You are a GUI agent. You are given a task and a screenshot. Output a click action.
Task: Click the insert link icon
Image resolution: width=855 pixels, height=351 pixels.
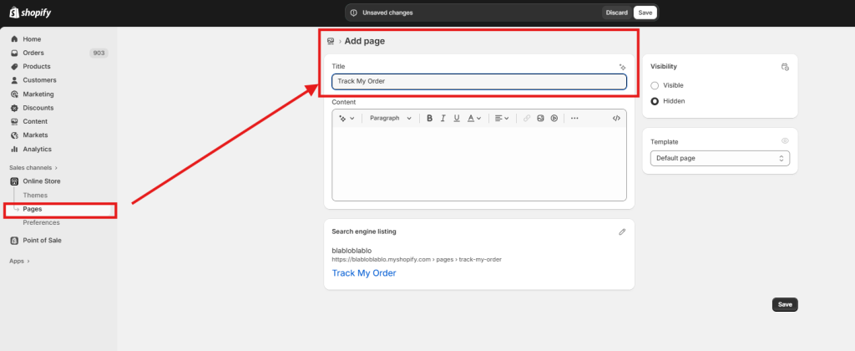point(527,118)
